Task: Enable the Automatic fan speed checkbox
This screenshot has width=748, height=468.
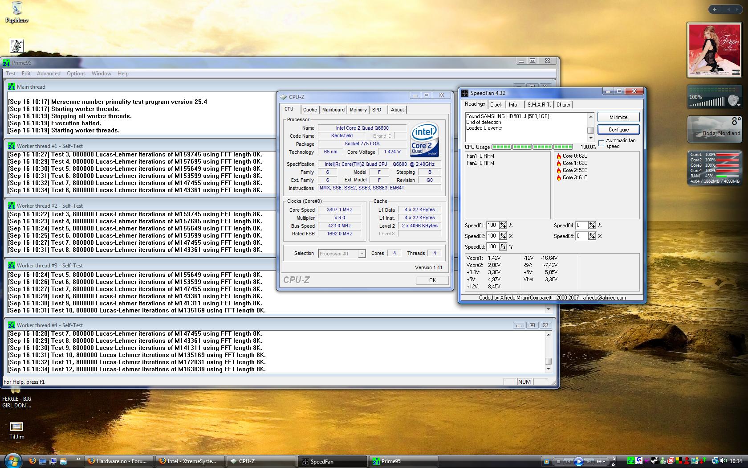Action: 601,144
